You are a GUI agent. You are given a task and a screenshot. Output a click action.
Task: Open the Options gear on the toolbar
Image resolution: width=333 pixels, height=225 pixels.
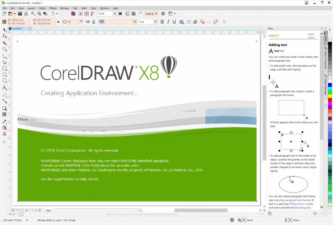coord(163,14)
